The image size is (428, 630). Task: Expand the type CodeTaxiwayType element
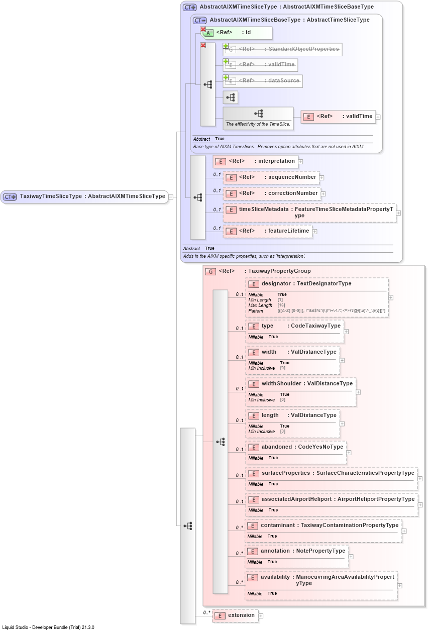(x=346, y=332)
